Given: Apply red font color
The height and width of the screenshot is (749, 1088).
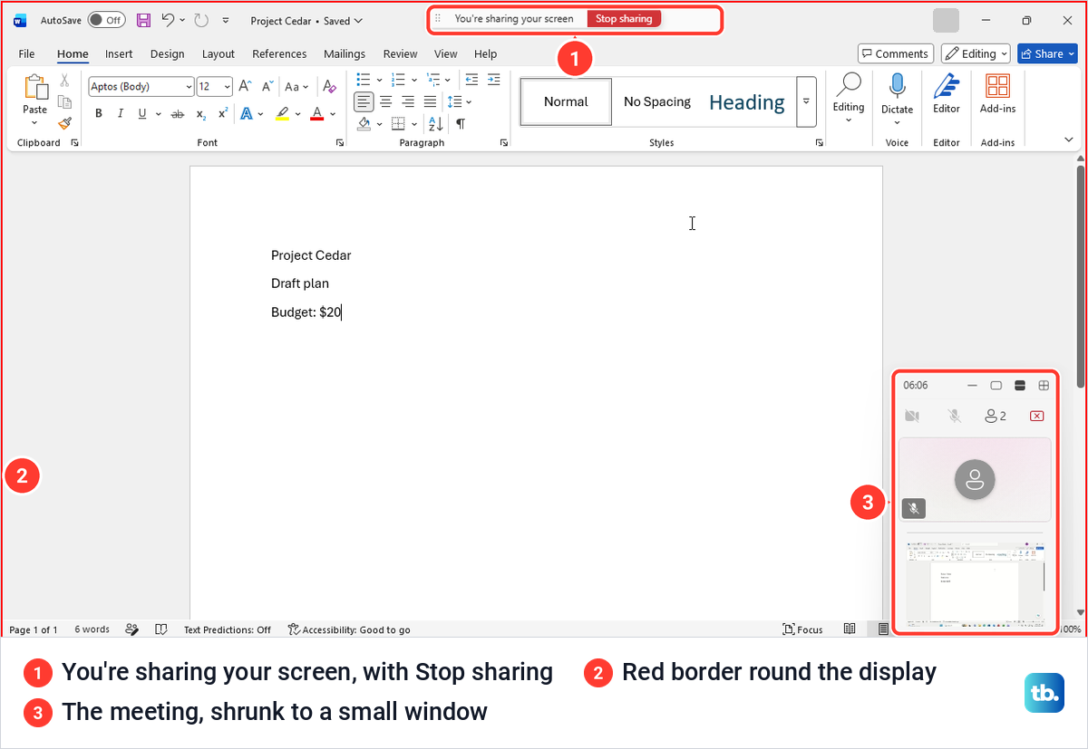Looking at the screenshot, I should tap(316, 114).
